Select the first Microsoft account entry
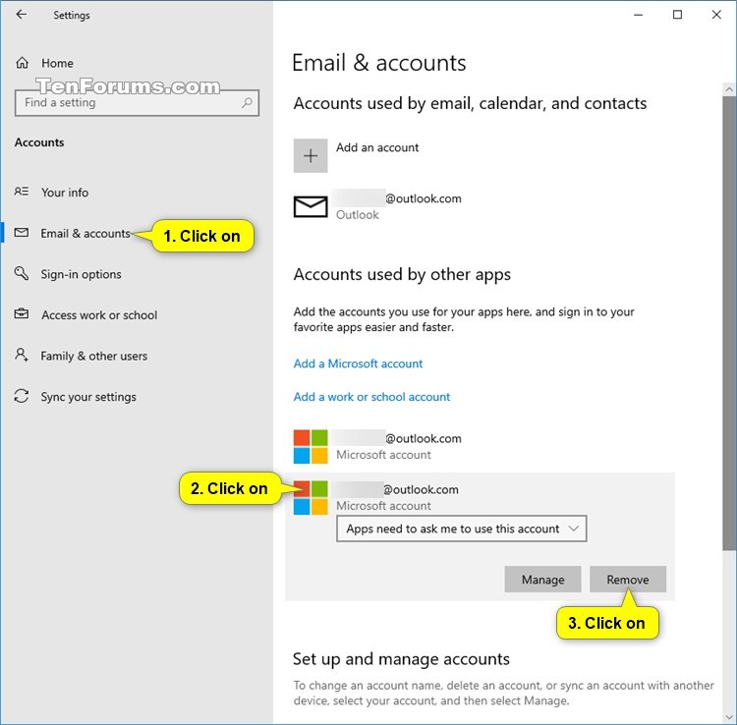The image size is (737, 725). [377, 446]
